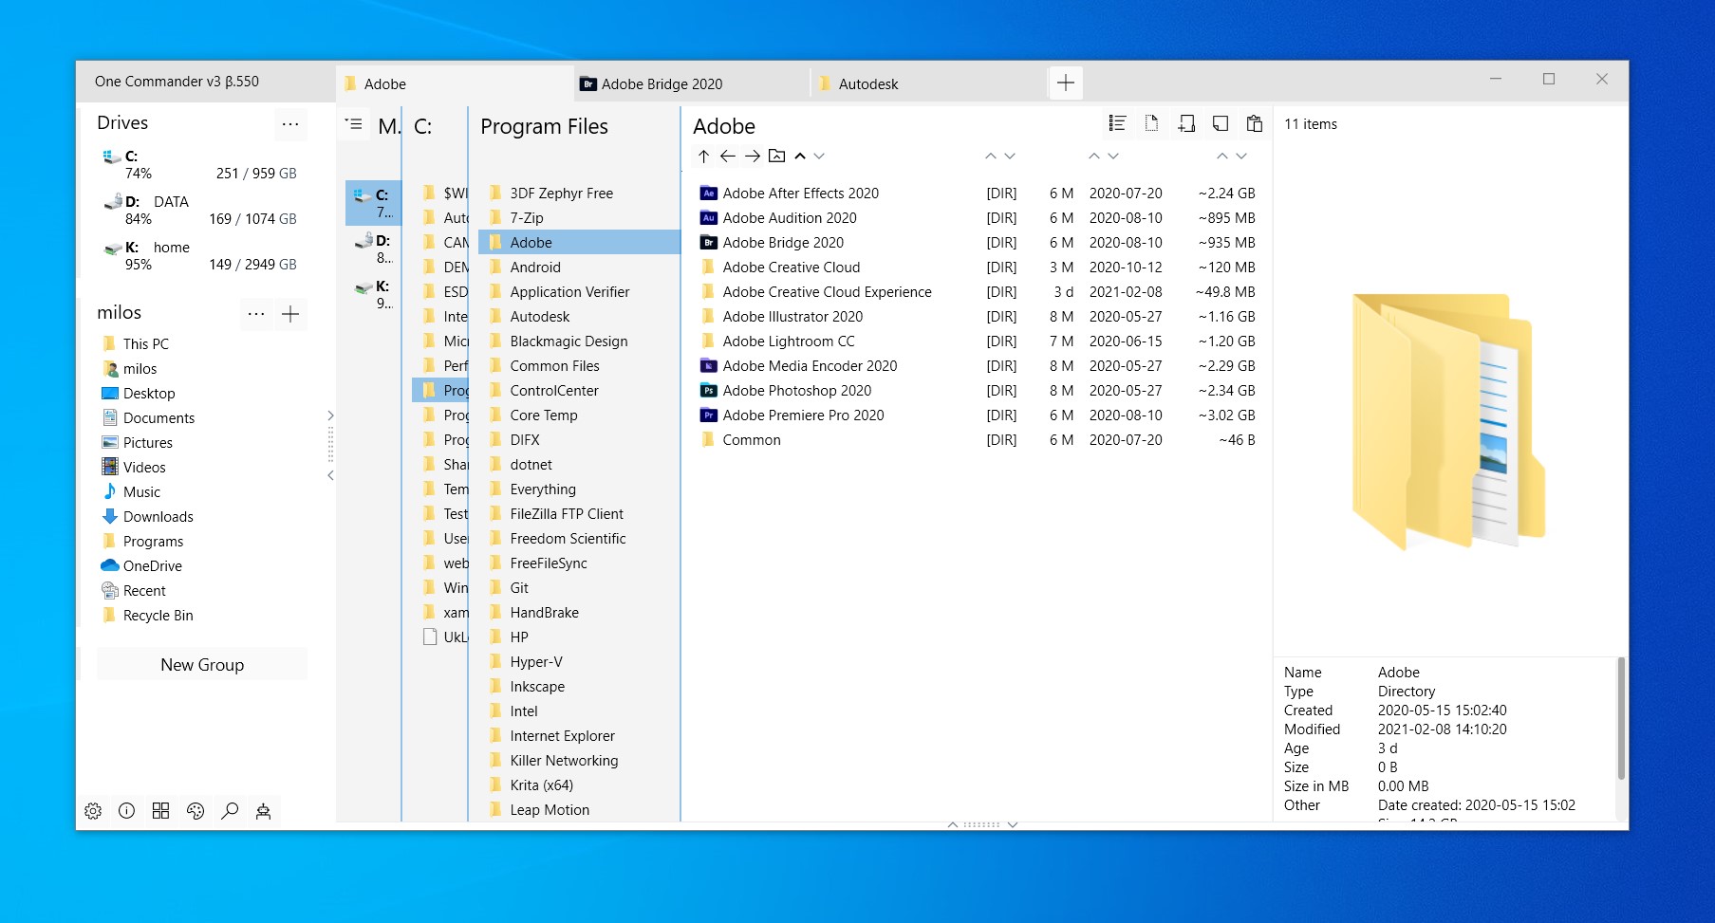Click the Adobe After Effects 2020 icon

pos(708,194)
